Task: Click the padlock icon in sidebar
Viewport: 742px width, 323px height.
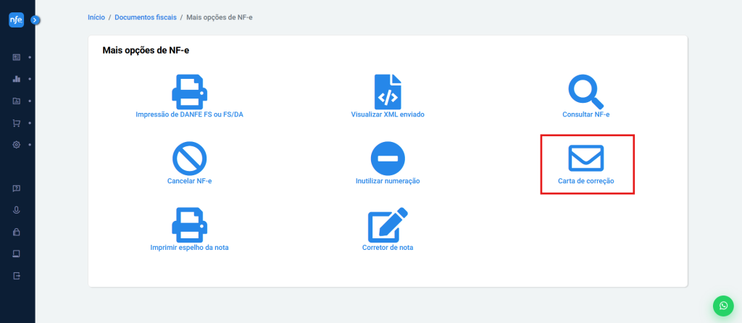Action: pos(17,232)
